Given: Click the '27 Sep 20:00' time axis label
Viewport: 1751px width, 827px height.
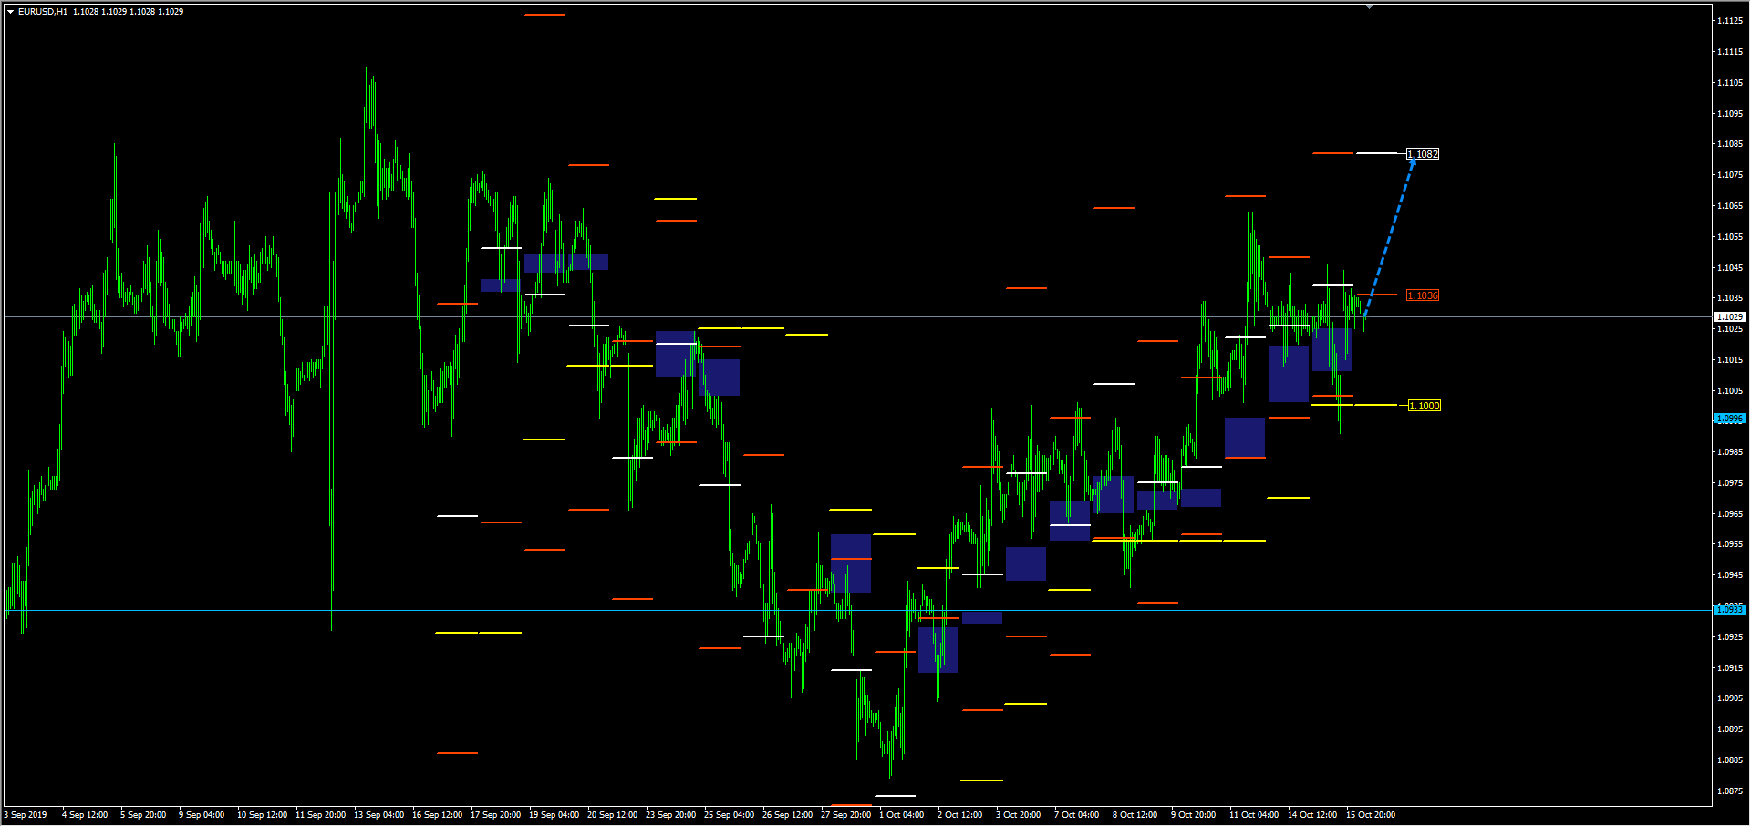Looking at the screenshot, I should coord(845,815).
